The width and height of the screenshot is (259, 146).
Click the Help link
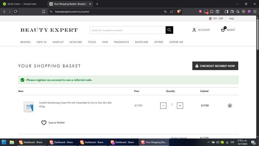(231, 19)
